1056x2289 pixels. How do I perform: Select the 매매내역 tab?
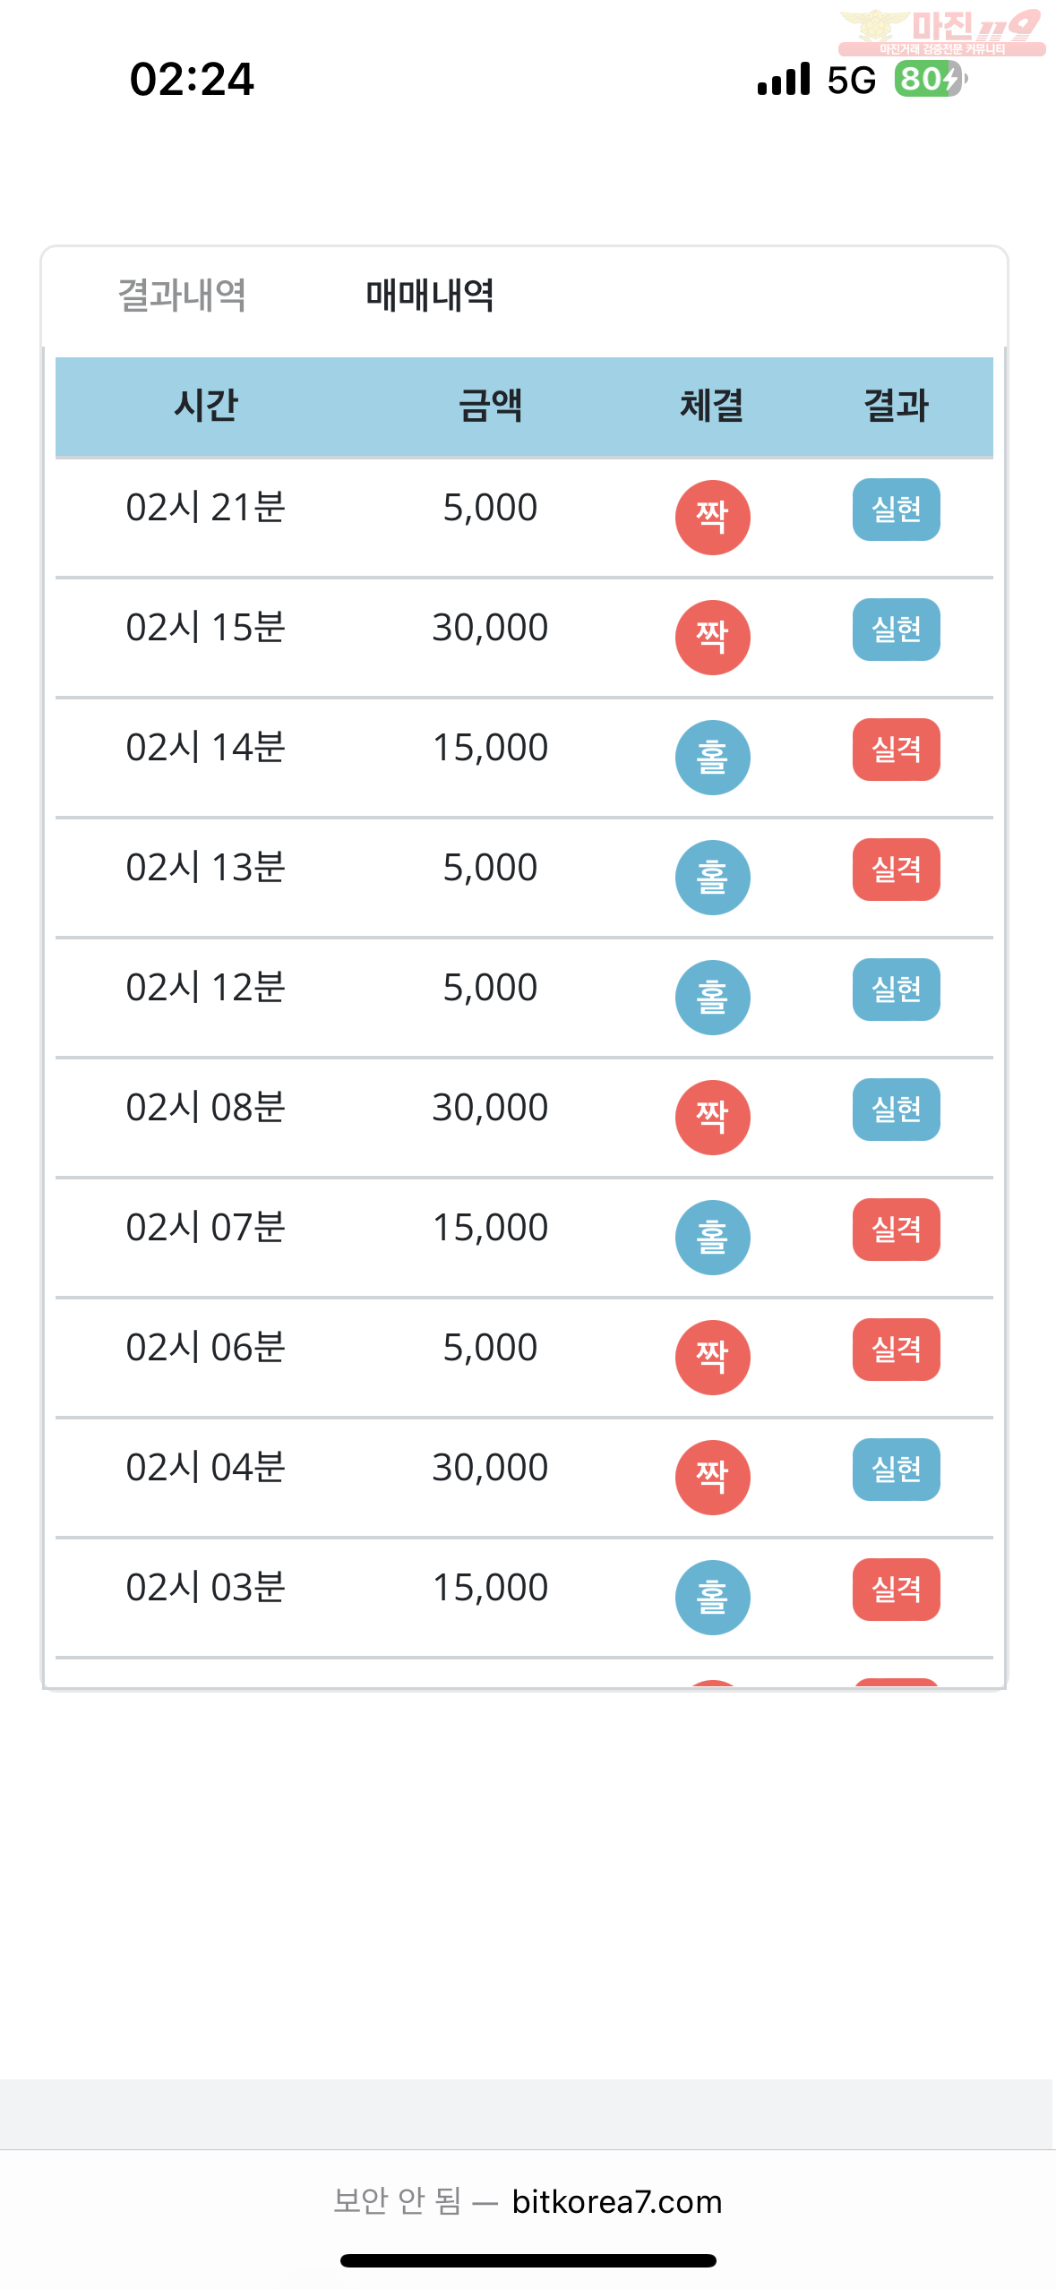pos(430,295)
